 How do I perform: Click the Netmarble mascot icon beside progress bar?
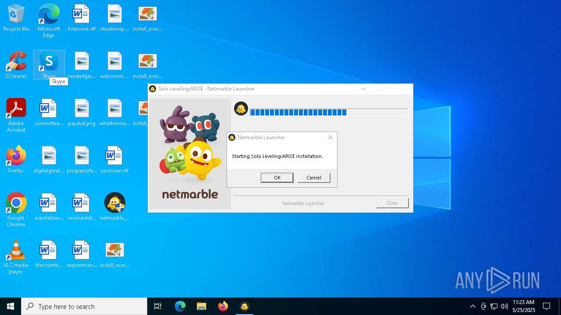coord(241,108)
